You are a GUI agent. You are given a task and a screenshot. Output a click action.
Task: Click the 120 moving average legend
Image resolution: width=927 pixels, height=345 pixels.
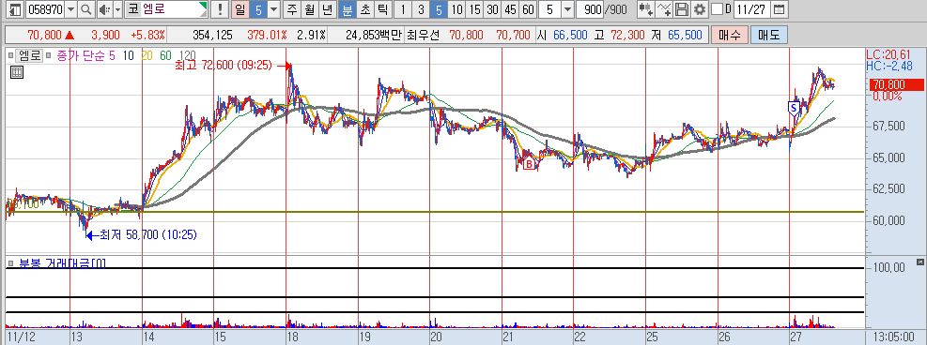[x=188, y=56]
